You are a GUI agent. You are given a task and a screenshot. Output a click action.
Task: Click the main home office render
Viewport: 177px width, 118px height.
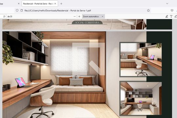coord(54,75)
